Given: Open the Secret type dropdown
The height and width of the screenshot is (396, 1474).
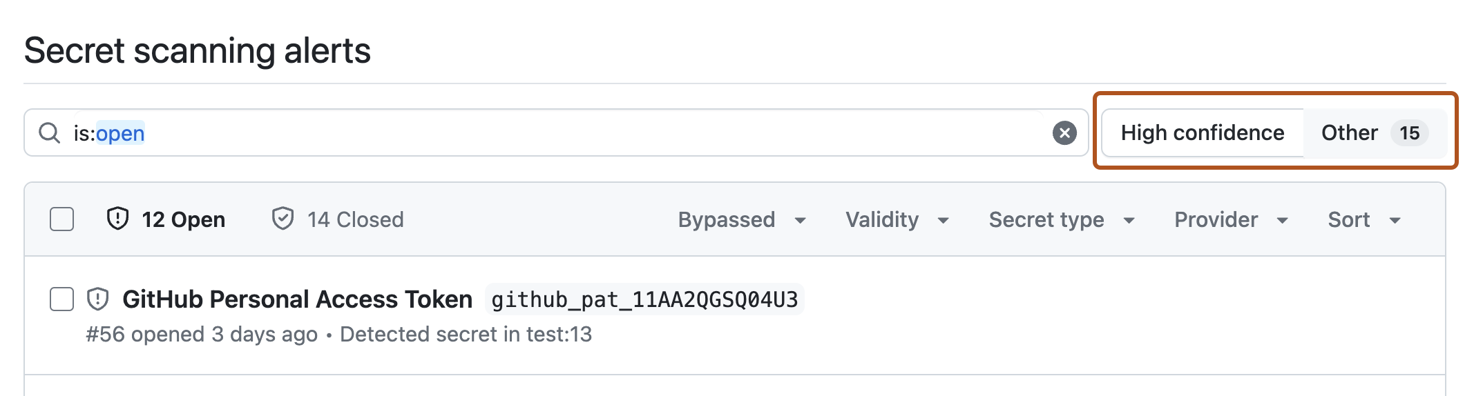Looking at the screenshot, I should (1061, 219).
